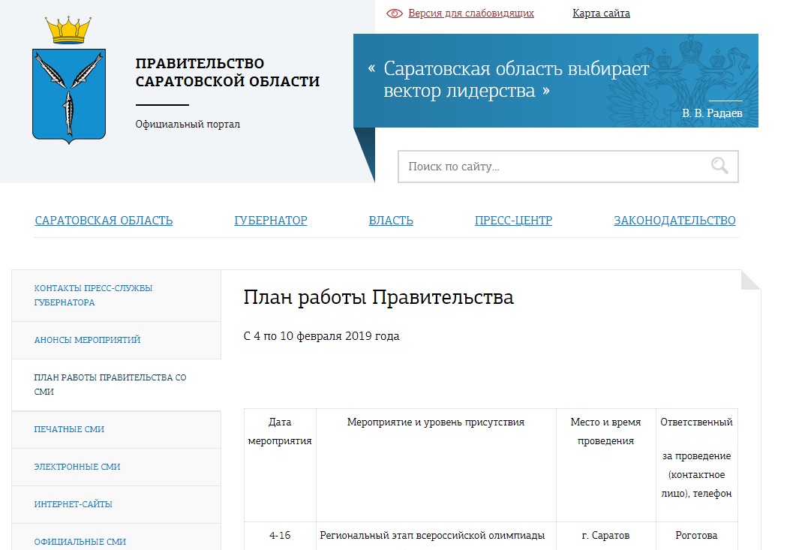Open Контакты пресс-службы губернатора in sidebar
This screenshot has height=550, width=808.
[93, 296]
